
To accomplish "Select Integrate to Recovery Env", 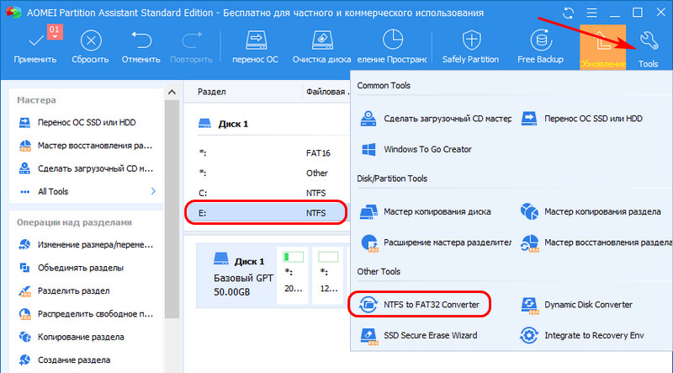I will coord(582,336).
